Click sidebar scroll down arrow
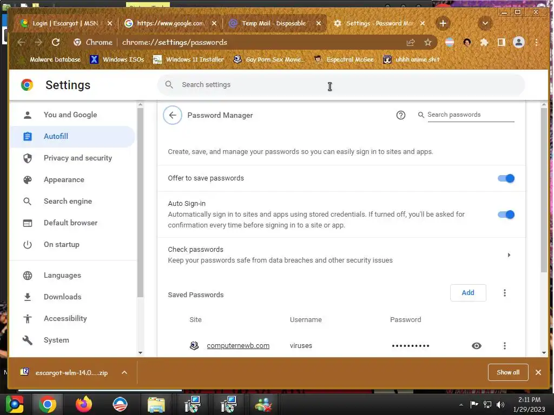The image size is (554, 415). (x=140, y=352)
